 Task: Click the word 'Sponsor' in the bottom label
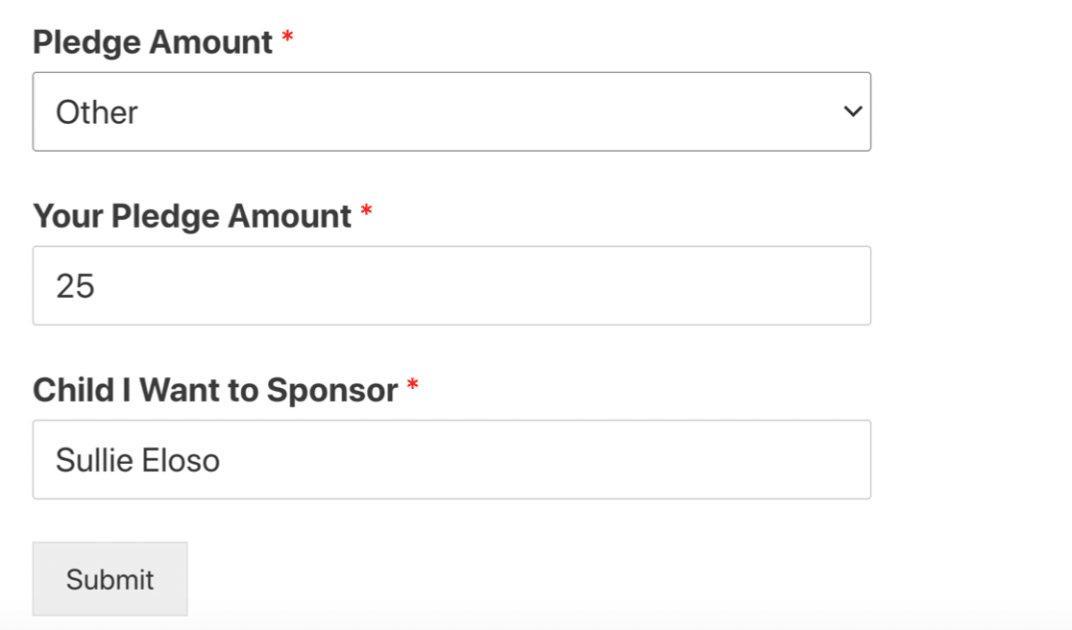pyautogui.click(x=332, y=390)
